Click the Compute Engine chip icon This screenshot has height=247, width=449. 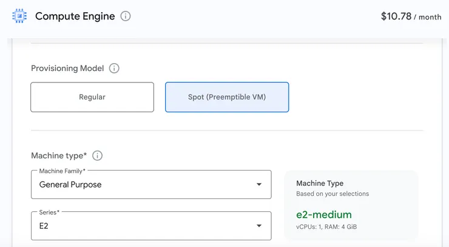click(x=19, y=16)
